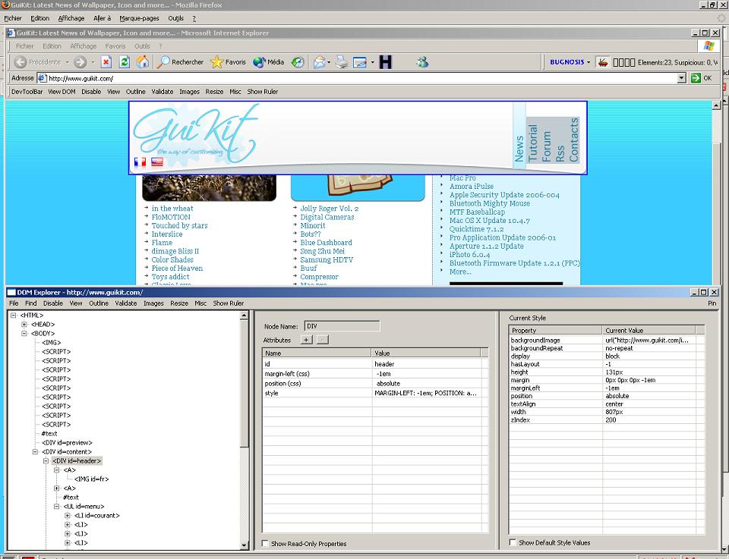The image size is (729, 559).
Task: Open the mail icon dropdown arrow
Action: pos(329,62)
